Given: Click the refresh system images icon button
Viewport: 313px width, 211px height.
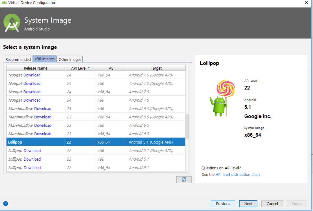Looking at the screenshot, I should [184, 179].
